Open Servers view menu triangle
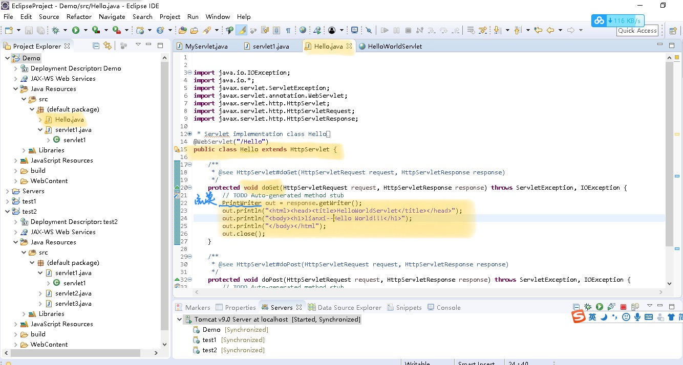This screenshot has width=683, height=365. click(650, 305)
